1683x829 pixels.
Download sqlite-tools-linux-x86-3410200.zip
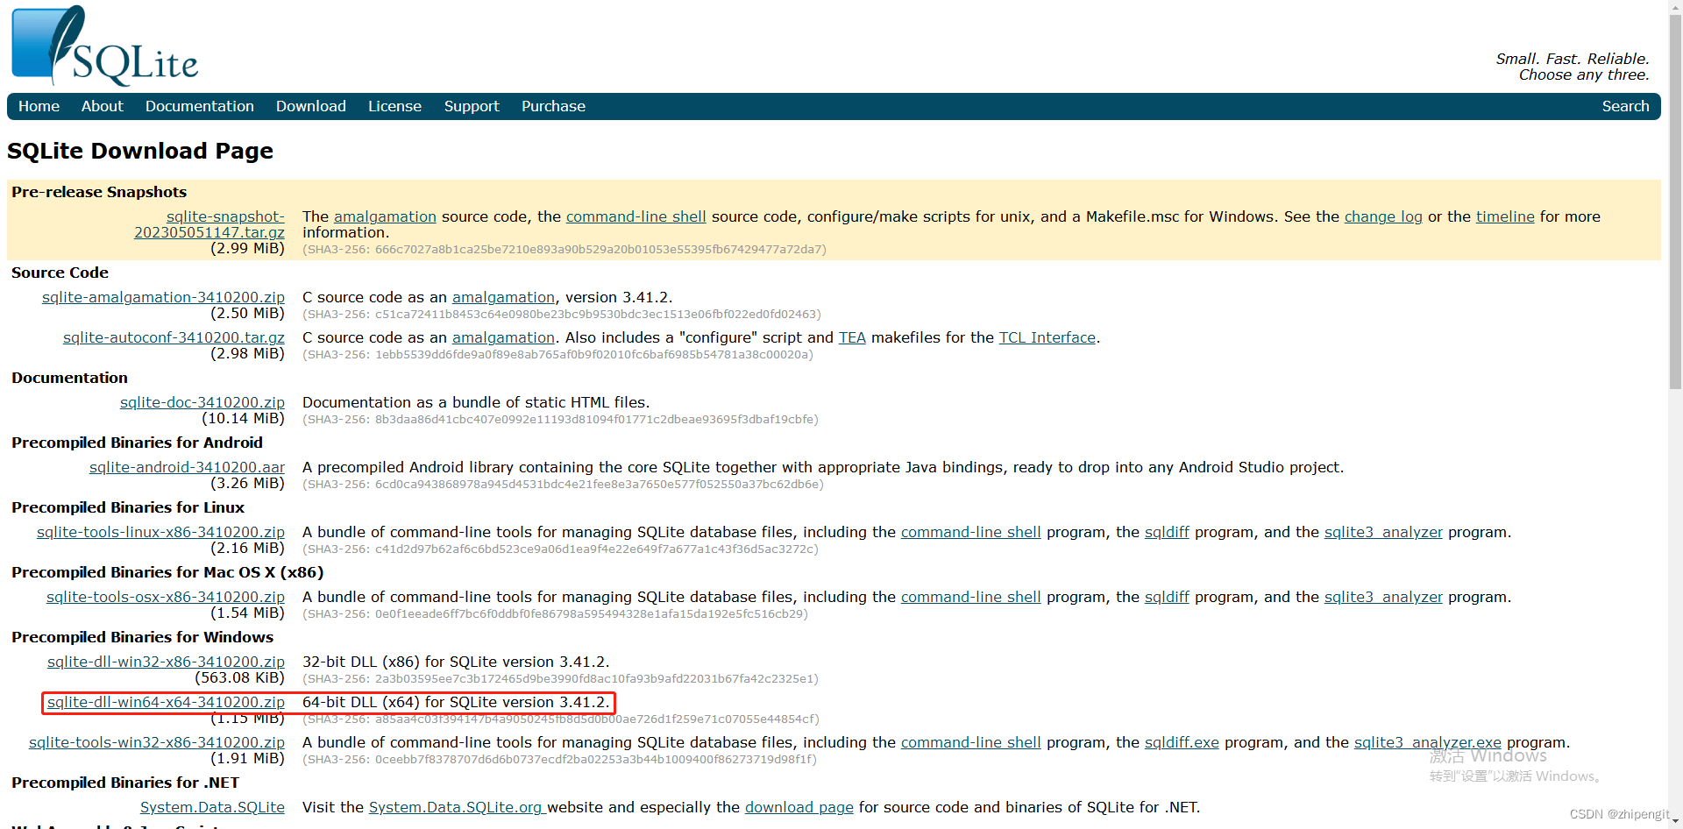pyautogui.click(x=160, y=532)
